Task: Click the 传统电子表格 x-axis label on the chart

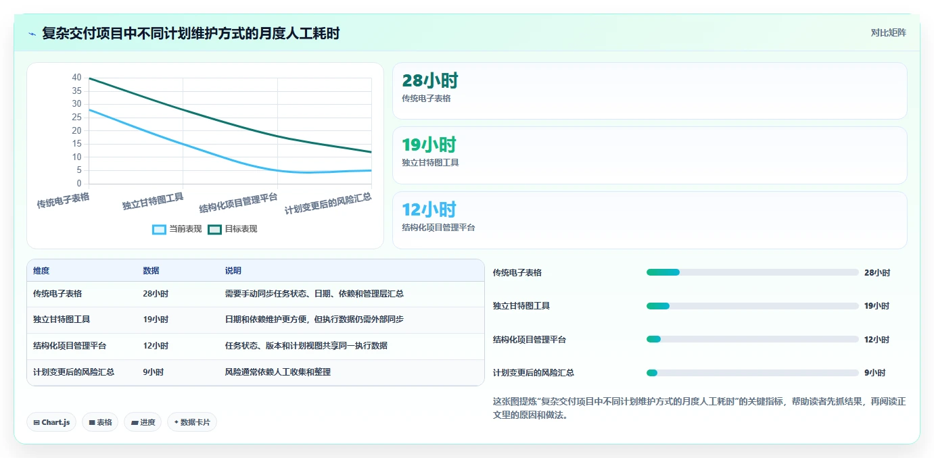Action: point(63,201)
